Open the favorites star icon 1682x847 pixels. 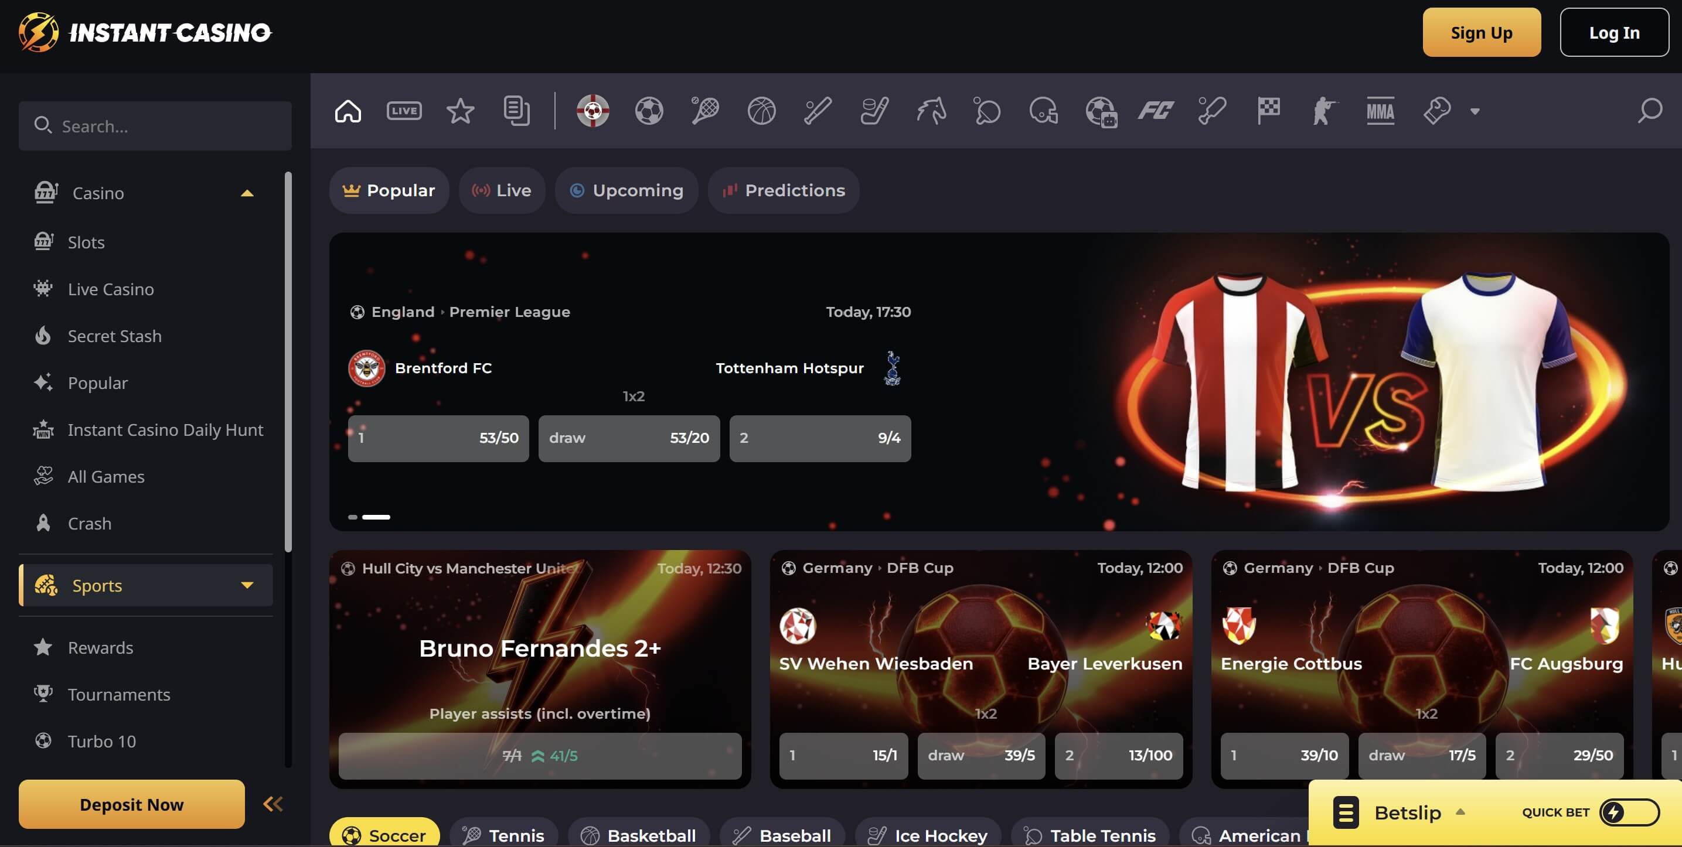pos(460,111)
